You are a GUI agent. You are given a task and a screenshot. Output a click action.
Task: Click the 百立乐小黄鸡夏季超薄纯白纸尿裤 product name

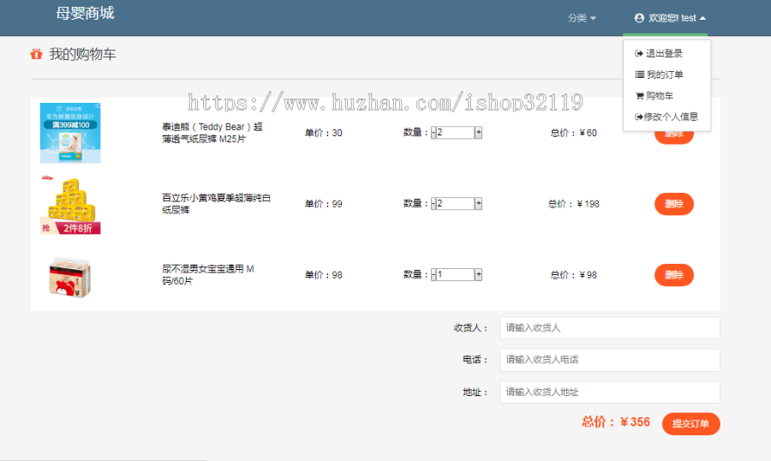pos(217,204)
